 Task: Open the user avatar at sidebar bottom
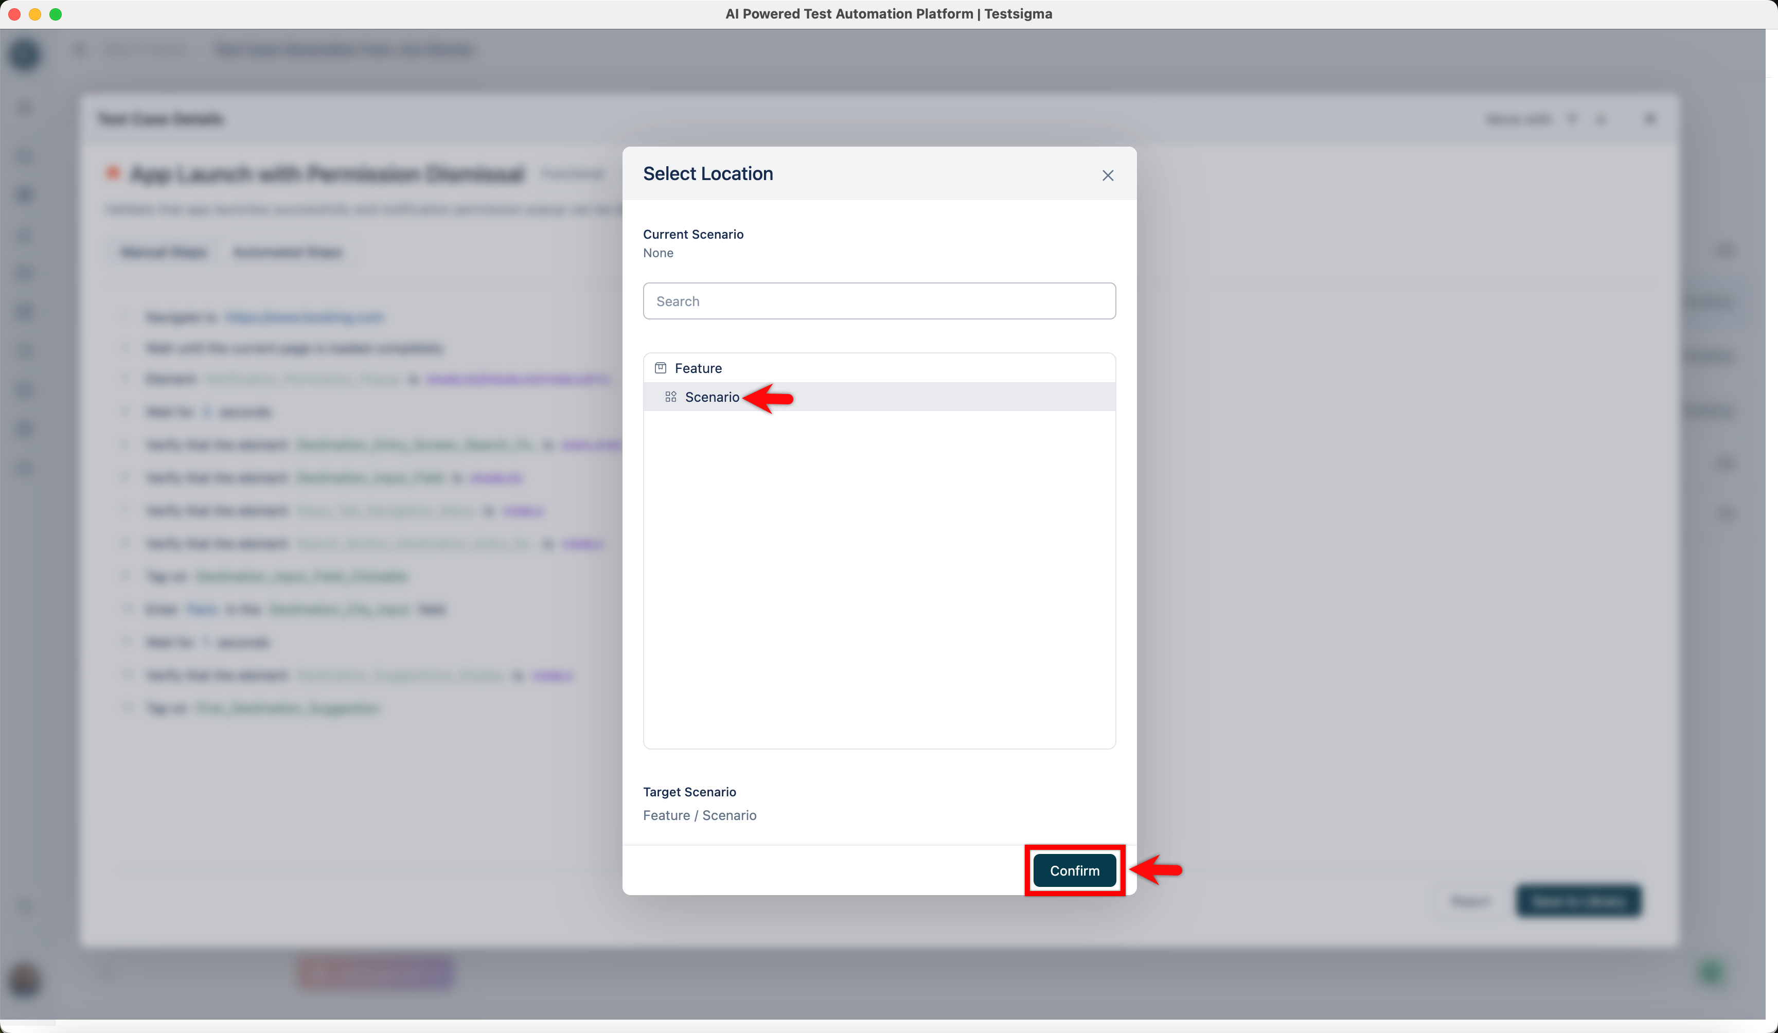coord(25,980)
